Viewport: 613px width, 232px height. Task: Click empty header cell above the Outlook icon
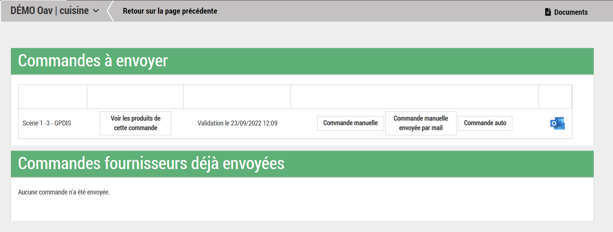(x=555, y=97)
